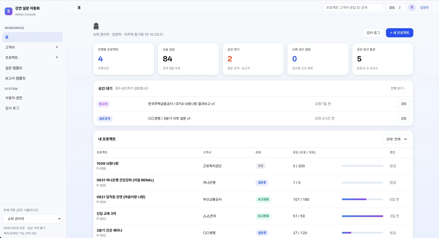This screenshot has height=238, width=439.
Task: Click progress bar for 51 / 50 row
Action: point(363,216)
